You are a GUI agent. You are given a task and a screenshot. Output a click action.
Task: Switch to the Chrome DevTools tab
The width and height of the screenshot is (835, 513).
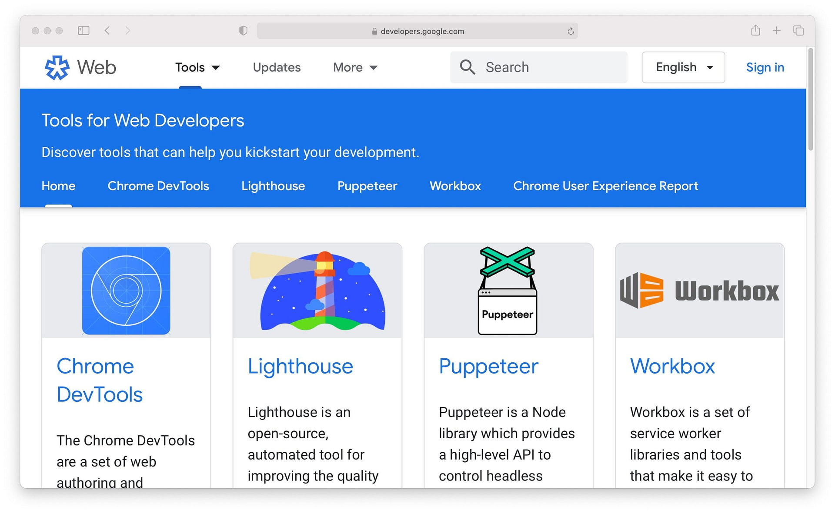158,186
